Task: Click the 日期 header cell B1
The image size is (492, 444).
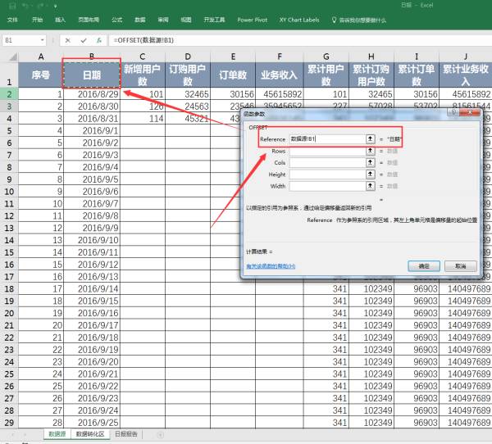Action: 92,75
